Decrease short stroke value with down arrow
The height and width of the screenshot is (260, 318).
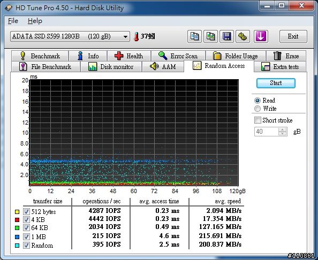click(283, 134)
